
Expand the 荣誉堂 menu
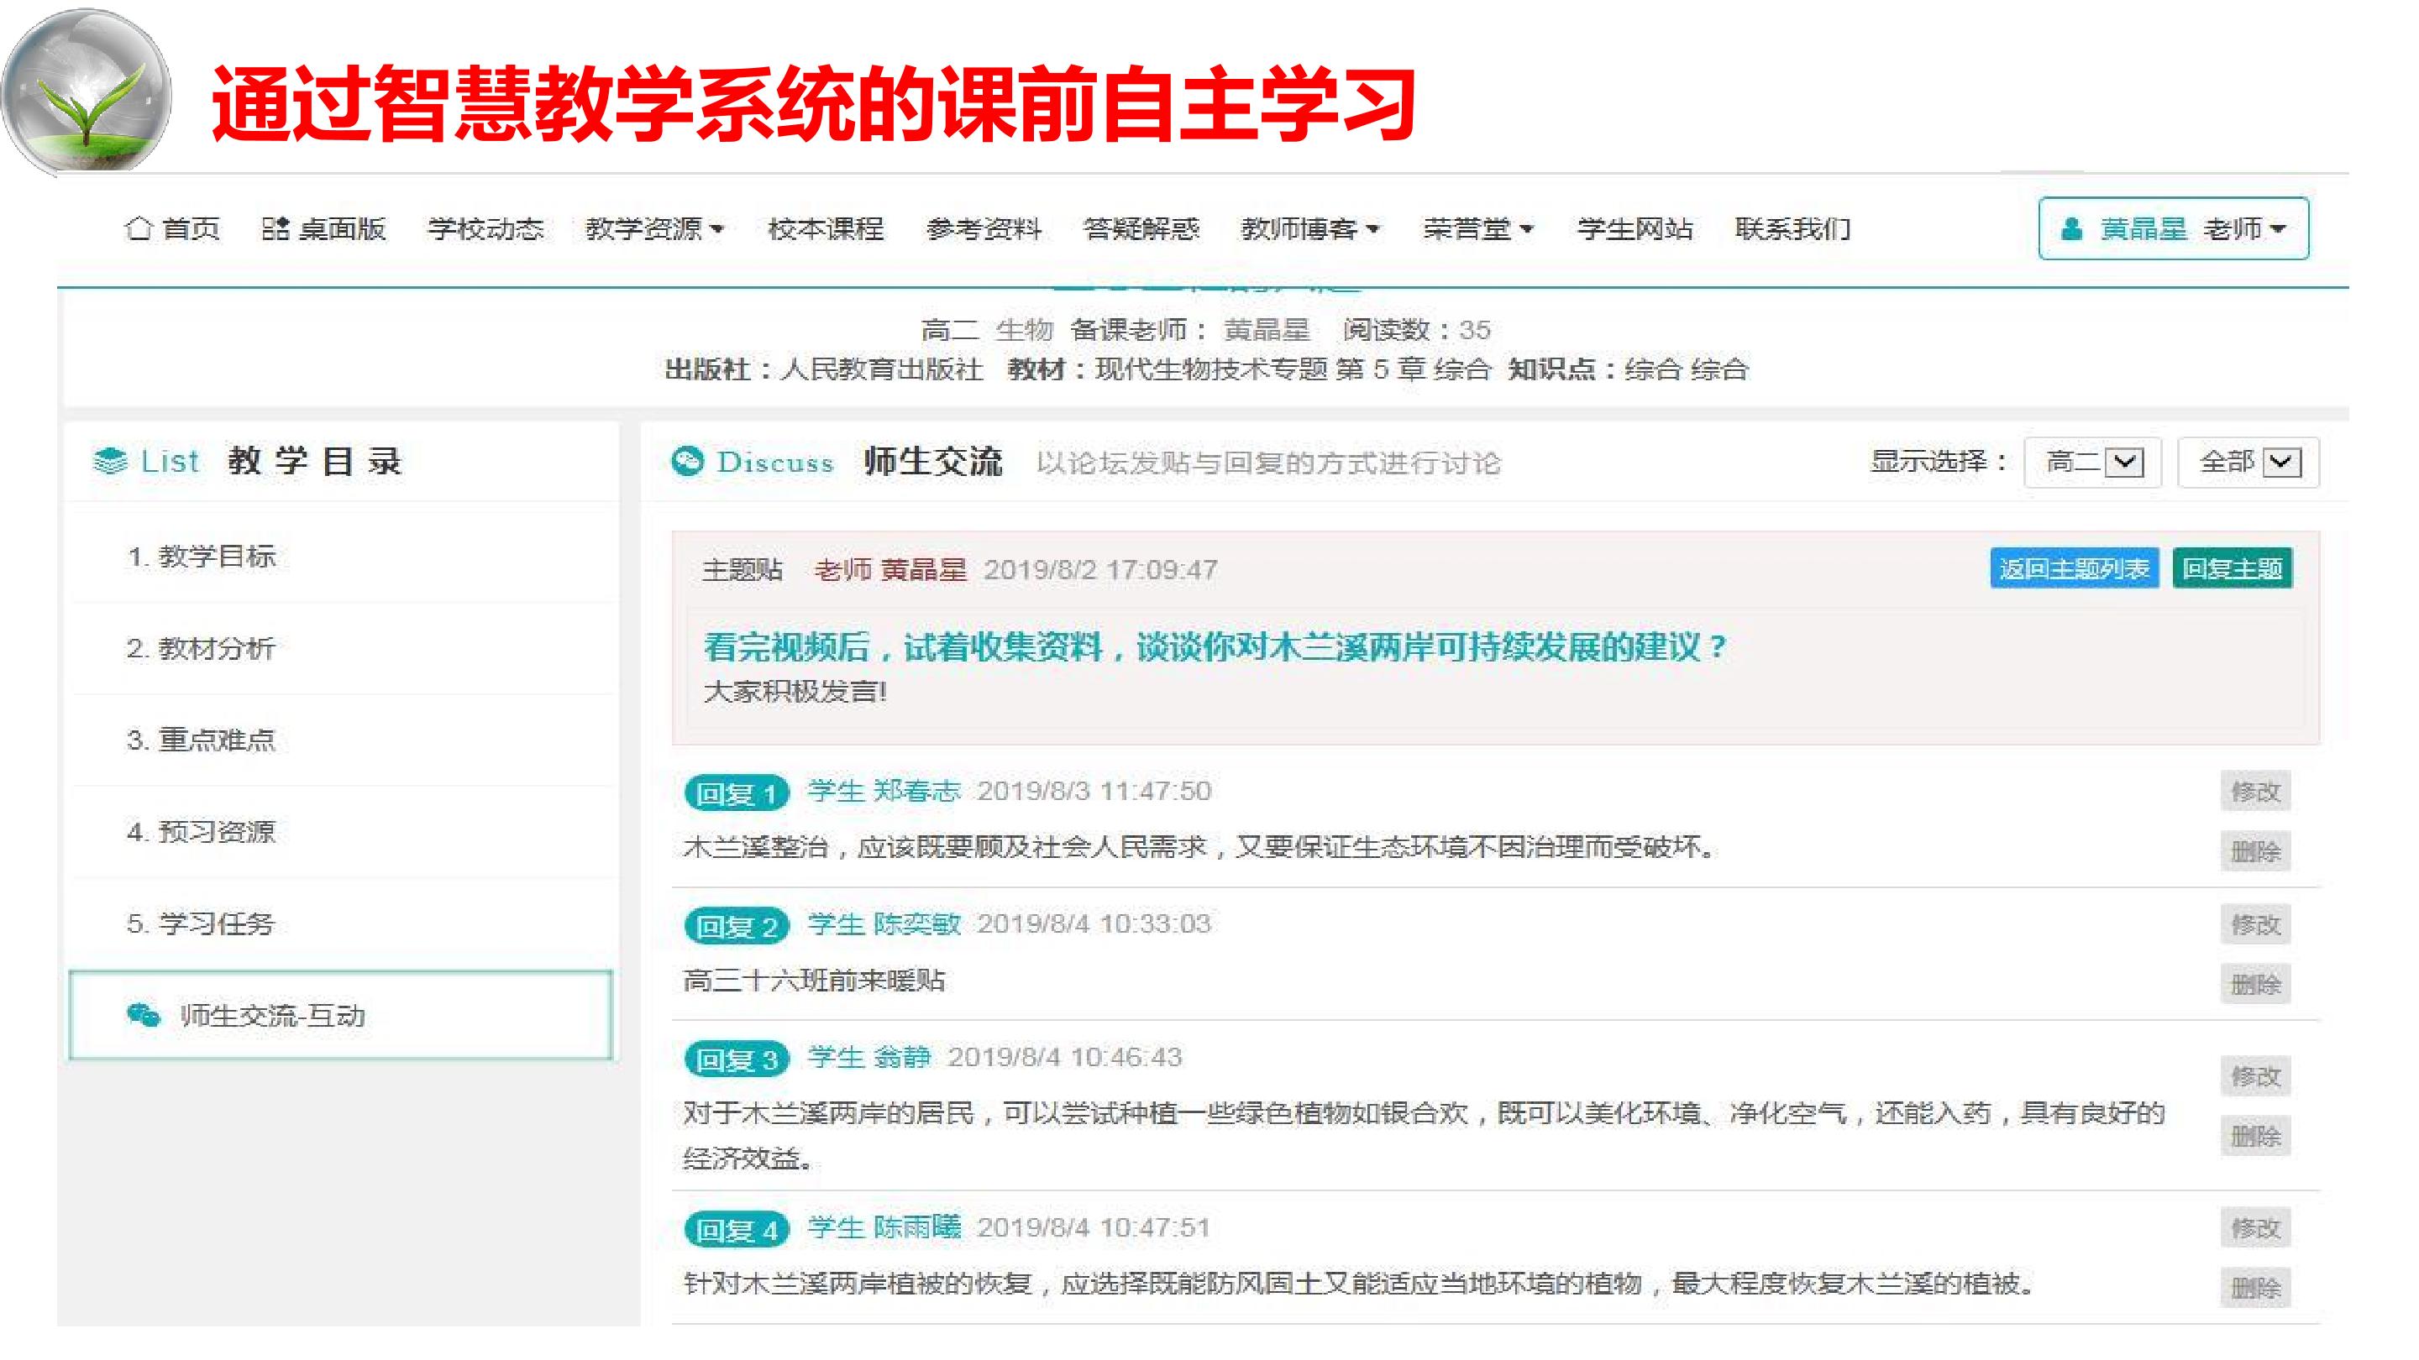1478,228
